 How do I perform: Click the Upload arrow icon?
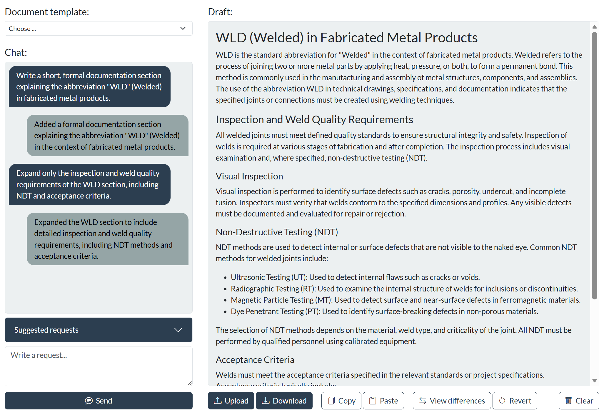point(218,401)
